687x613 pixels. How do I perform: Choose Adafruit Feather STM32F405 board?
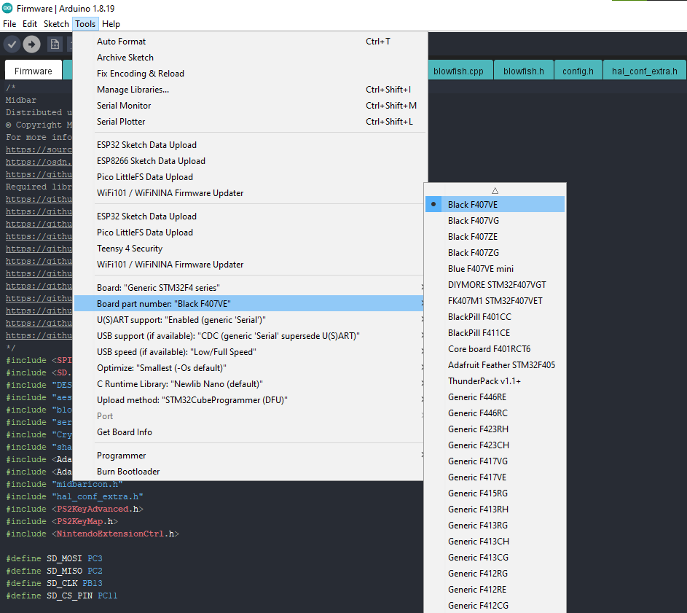(x=495, y=365)
